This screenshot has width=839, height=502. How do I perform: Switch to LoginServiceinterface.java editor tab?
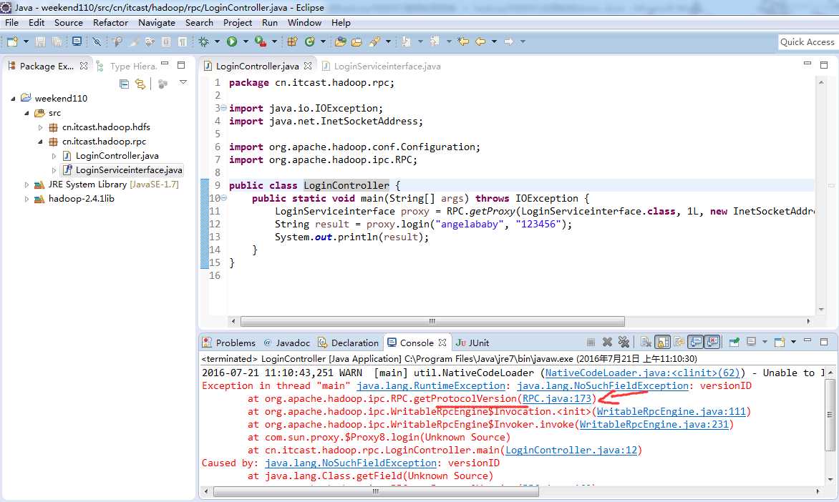click(x=381, y=67)
